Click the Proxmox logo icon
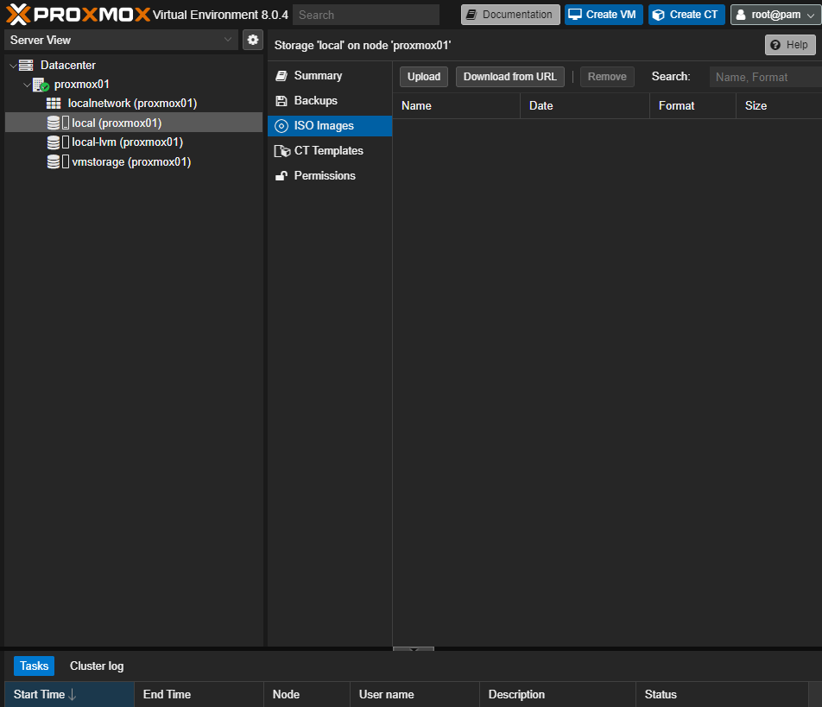822x707 pixels. (18, 14)
